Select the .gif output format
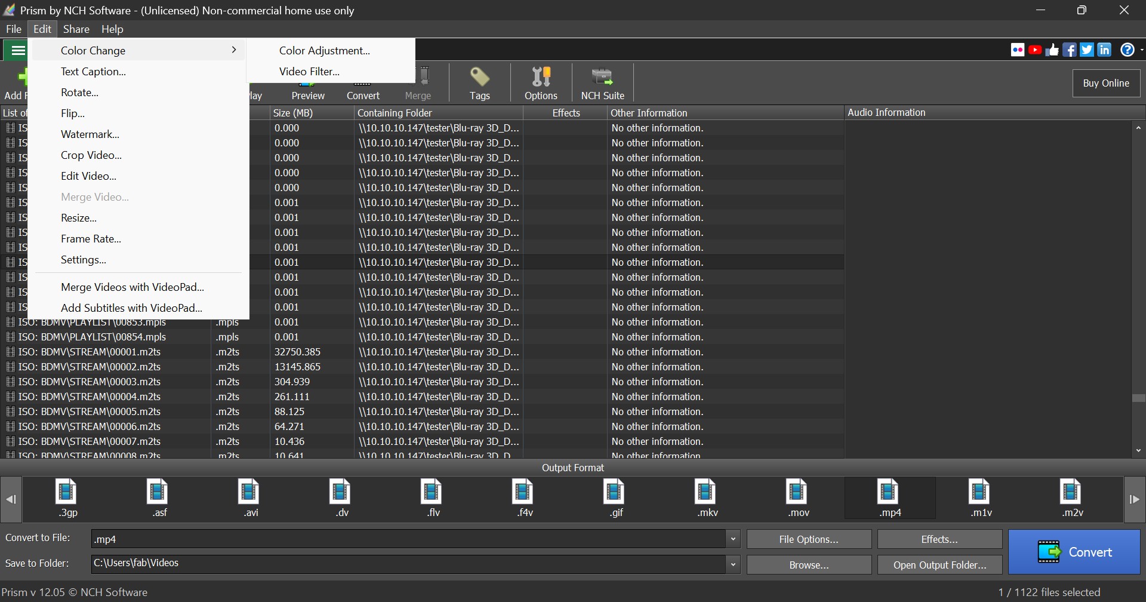The image size is (1146, 602). (x=614, y=497)
